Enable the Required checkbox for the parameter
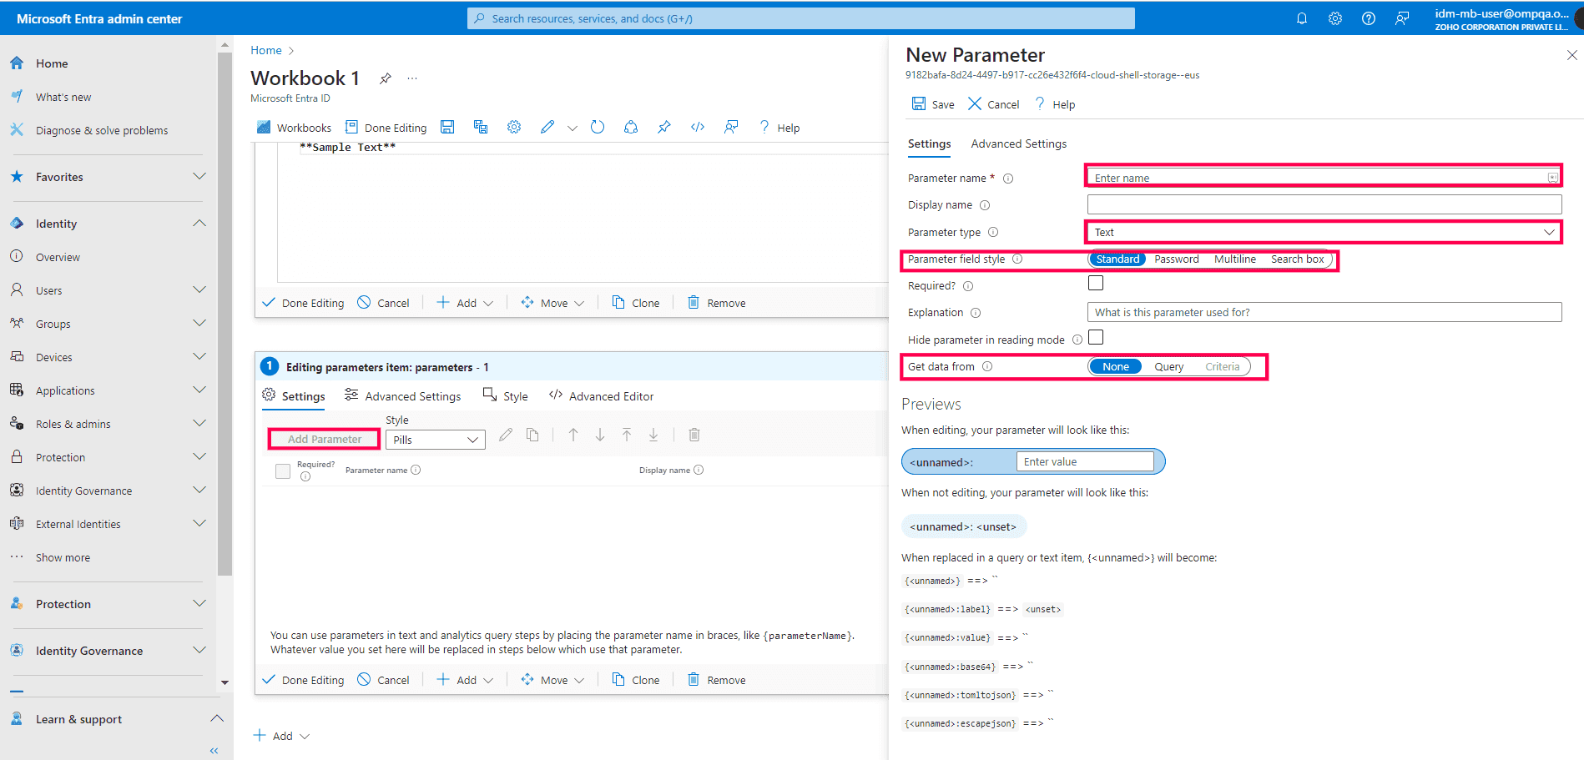 (1095, 283)
